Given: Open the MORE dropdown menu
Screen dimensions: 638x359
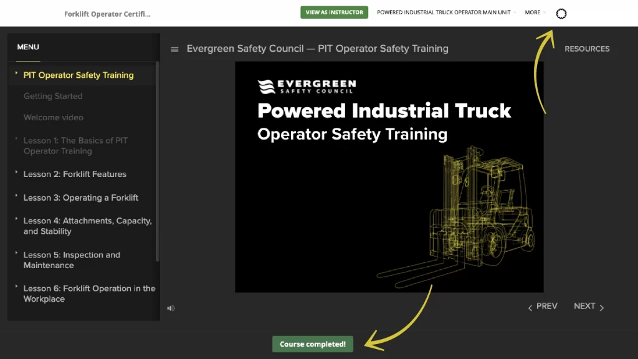Looking at the screenshot, I should pos(535,12).
